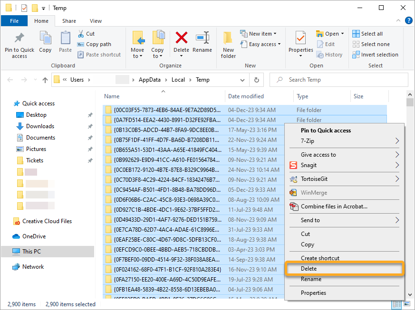Click the Rename icon in ribbon
415x310 pixels.
coord(203,42)
